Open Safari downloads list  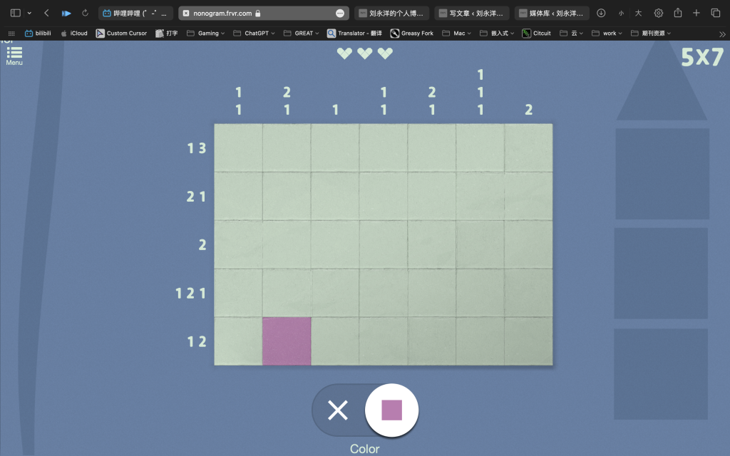click(601, 13)
